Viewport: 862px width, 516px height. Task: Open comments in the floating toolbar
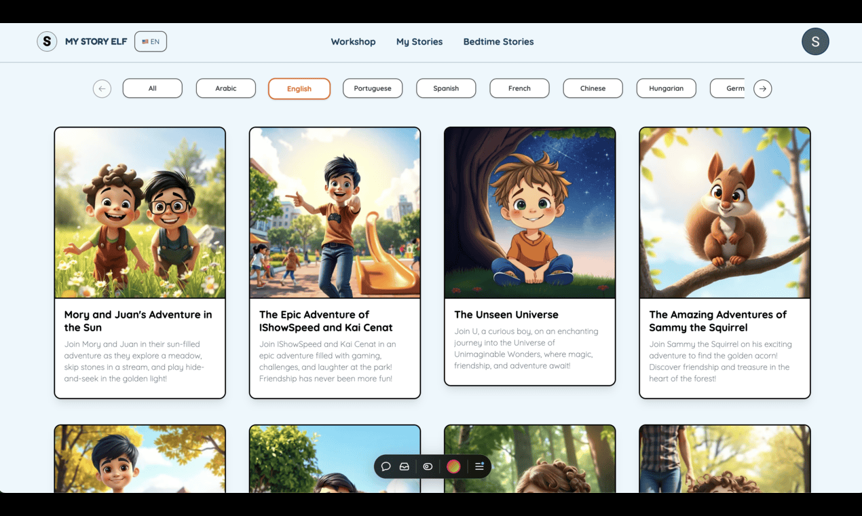(386, 466)
